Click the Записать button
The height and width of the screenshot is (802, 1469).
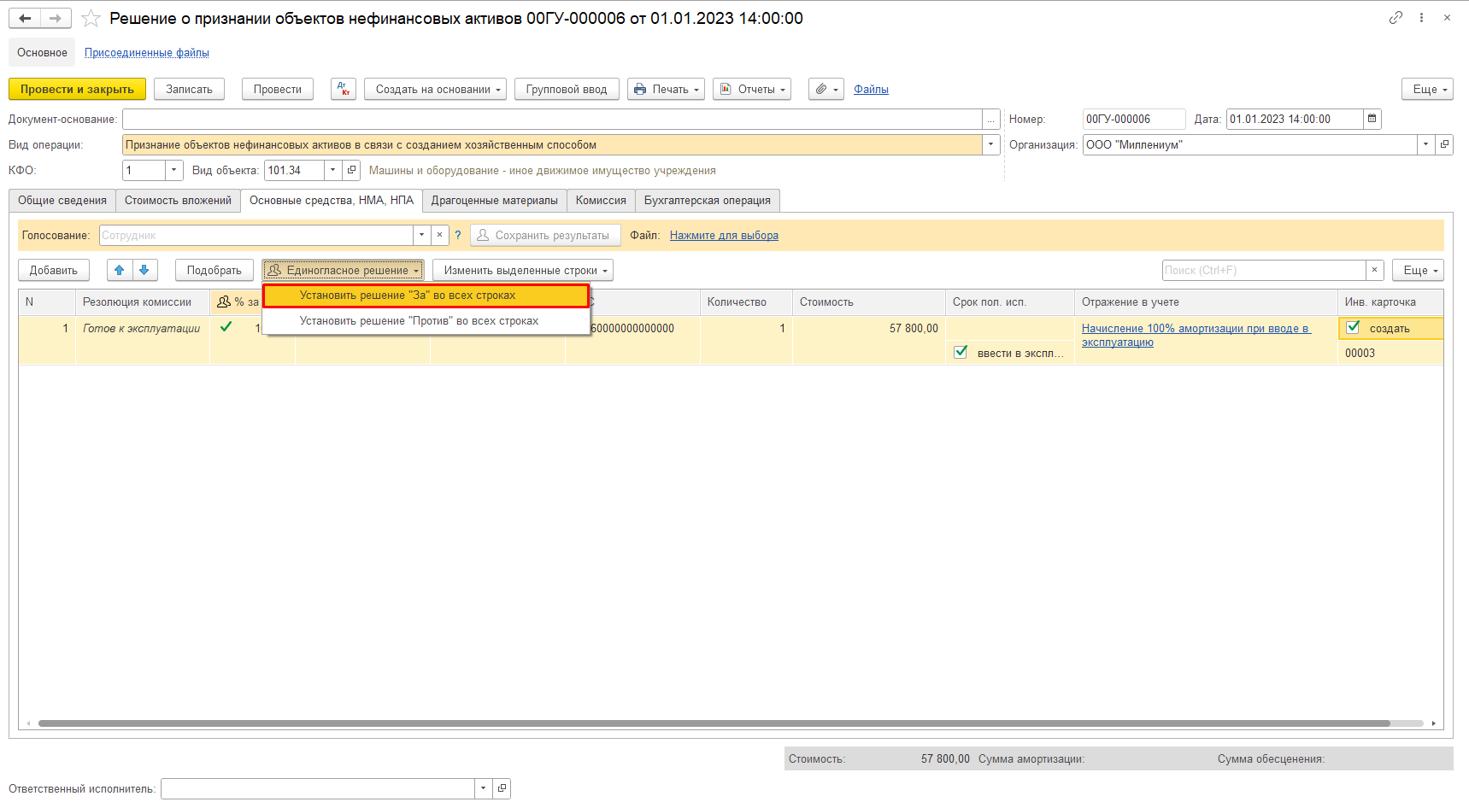(189, 89)
